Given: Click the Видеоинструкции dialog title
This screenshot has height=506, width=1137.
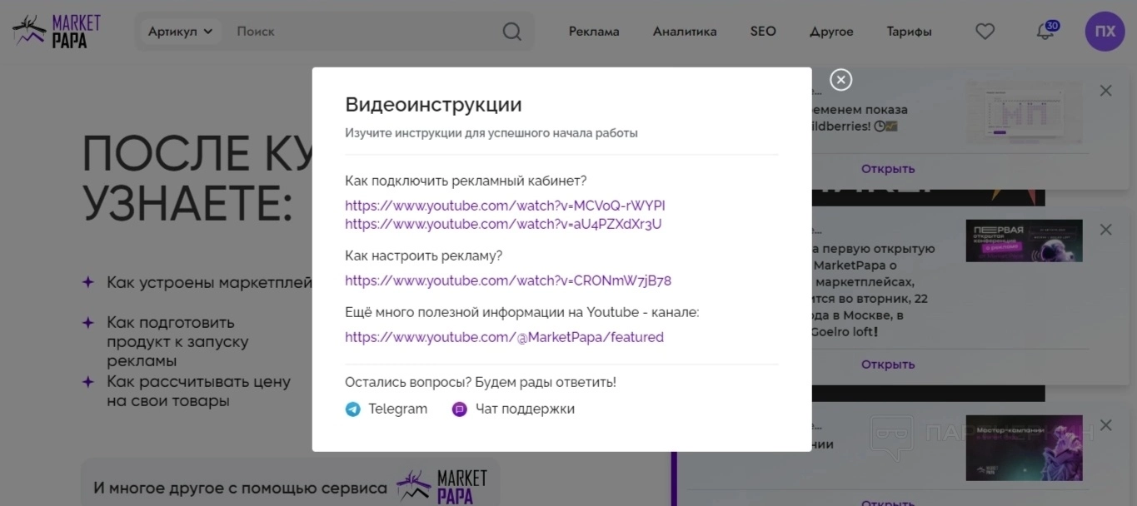Looking at the screenshot, I should 434,105.
